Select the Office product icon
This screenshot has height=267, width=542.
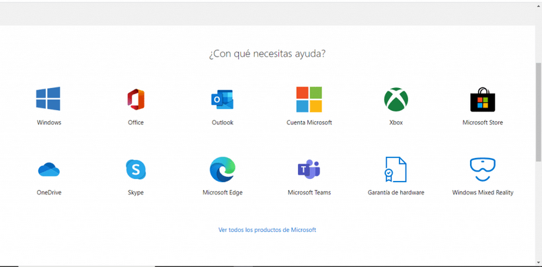point(136,100)
